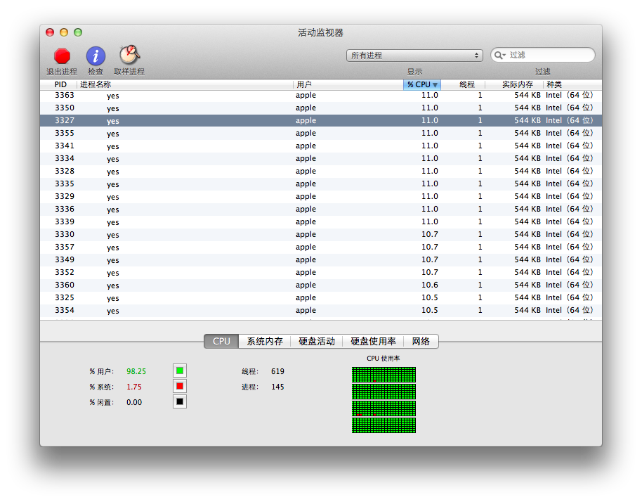Click into the 过滤 search field

click(x=543, y=55)
